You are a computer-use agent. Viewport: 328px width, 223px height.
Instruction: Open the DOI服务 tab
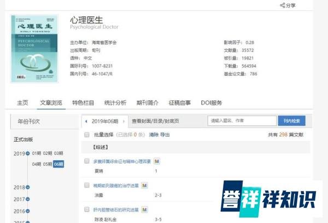pos(211,103)
